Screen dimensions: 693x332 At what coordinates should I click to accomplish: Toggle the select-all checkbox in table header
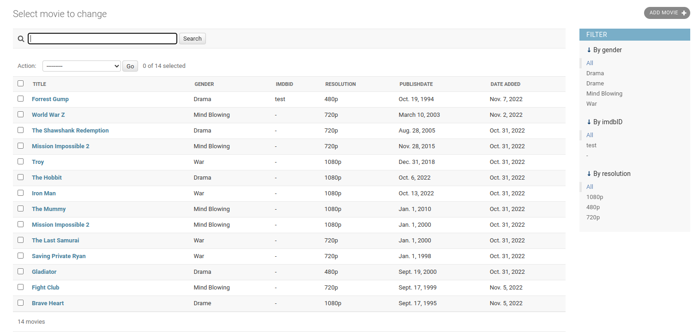(x=20, y=84)
